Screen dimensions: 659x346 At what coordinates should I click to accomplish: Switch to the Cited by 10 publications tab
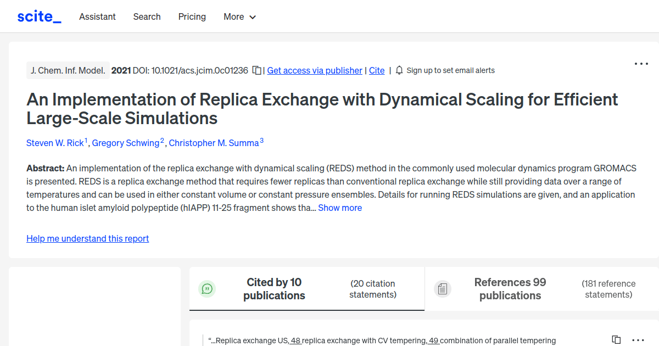[274, 288]
